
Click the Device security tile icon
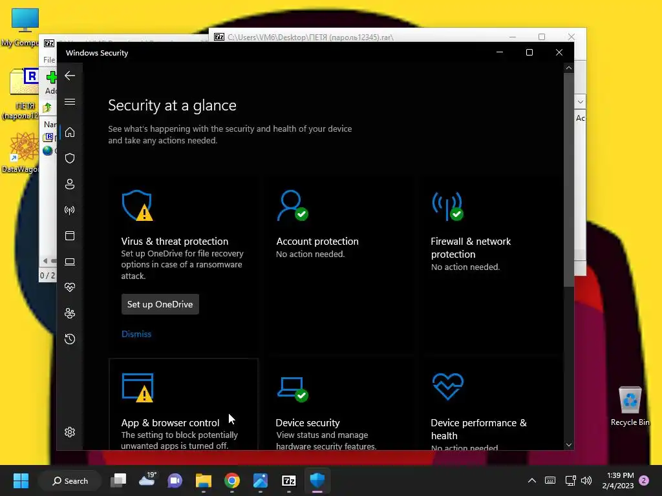pos(293,389)
